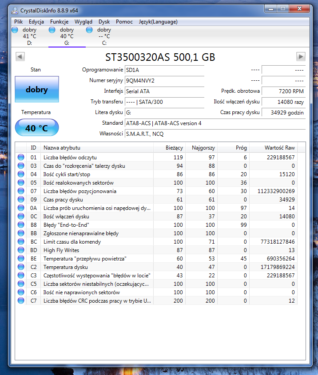
Task: Click status orb for attribute 01
Action: coord(21,157)
